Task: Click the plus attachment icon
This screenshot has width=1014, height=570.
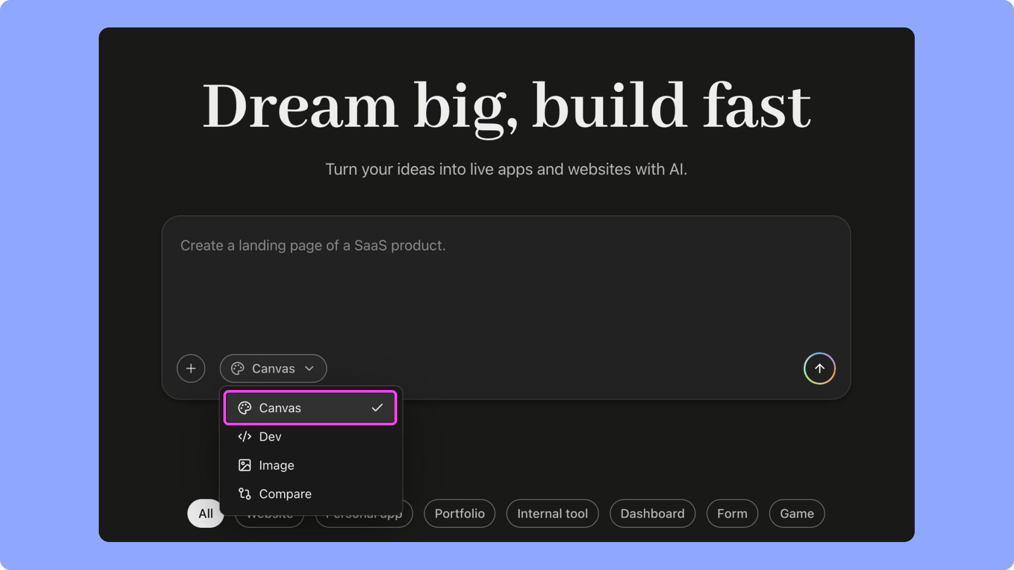Action: click(191, 368)
